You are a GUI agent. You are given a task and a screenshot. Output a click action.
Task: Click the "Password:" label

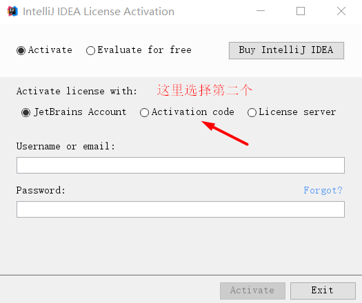coord(41,190)
